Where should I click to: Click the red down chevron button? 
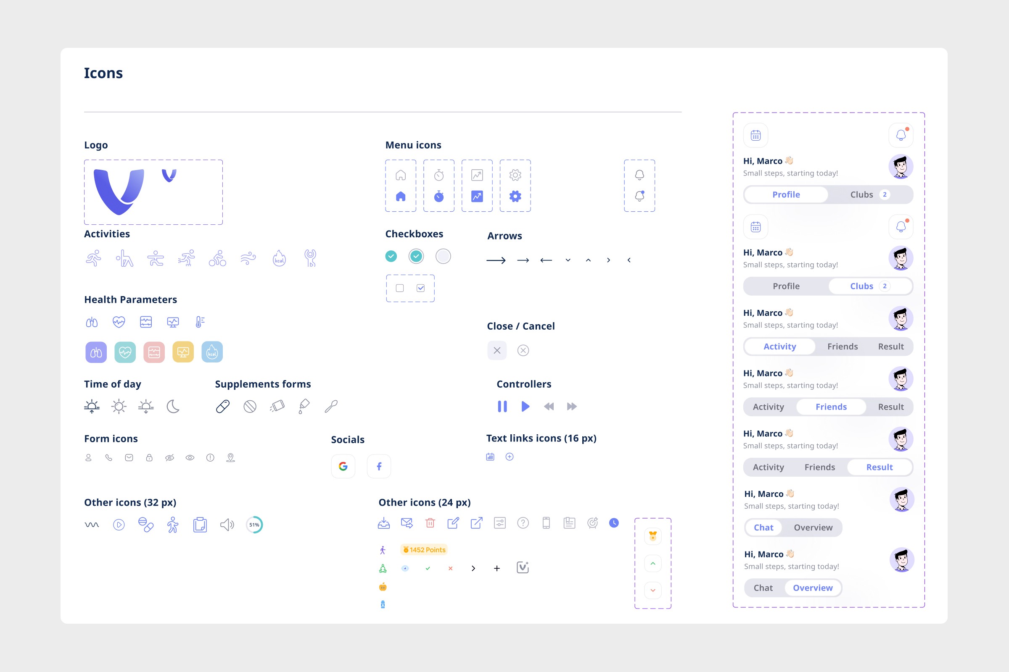point(652,591)
